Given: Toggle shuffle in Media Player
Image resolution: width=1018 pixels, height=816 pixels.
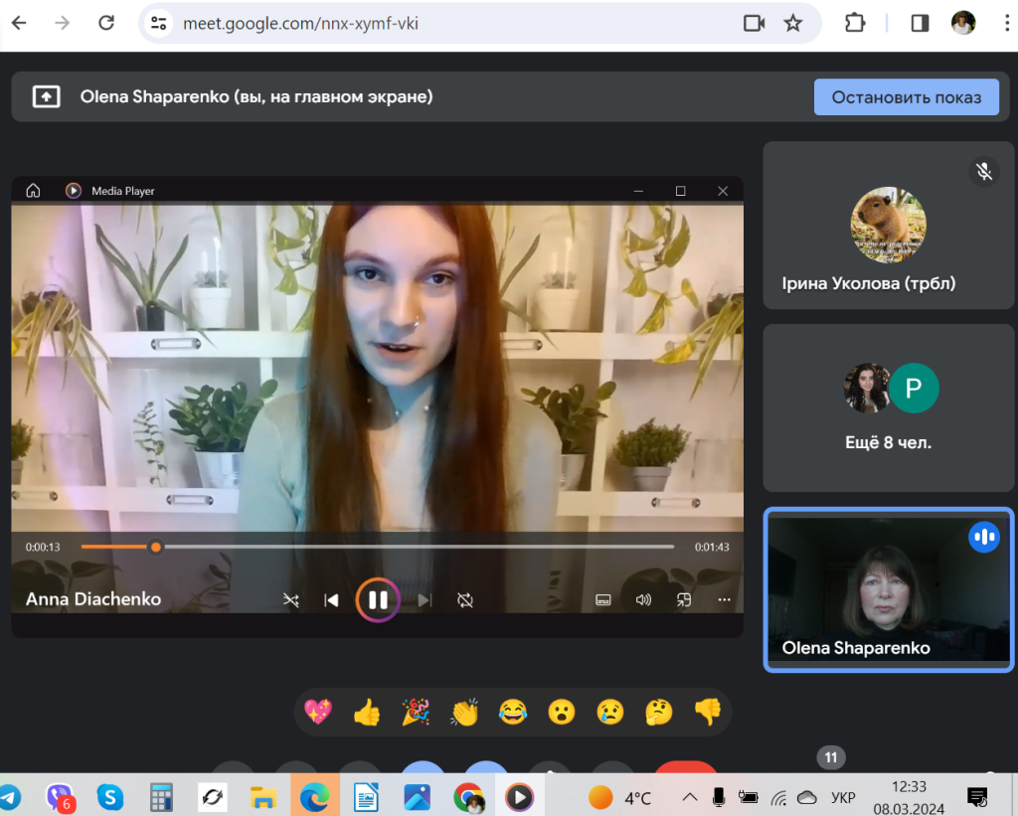Looking at the screenshot, I should click(291, 600).
